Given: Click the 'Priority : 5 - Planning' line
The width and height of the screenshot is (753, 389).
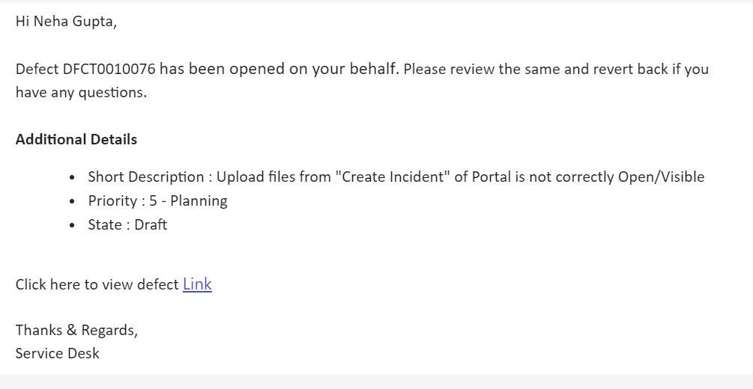Looking at the screenshot, I should click(157, 201).
